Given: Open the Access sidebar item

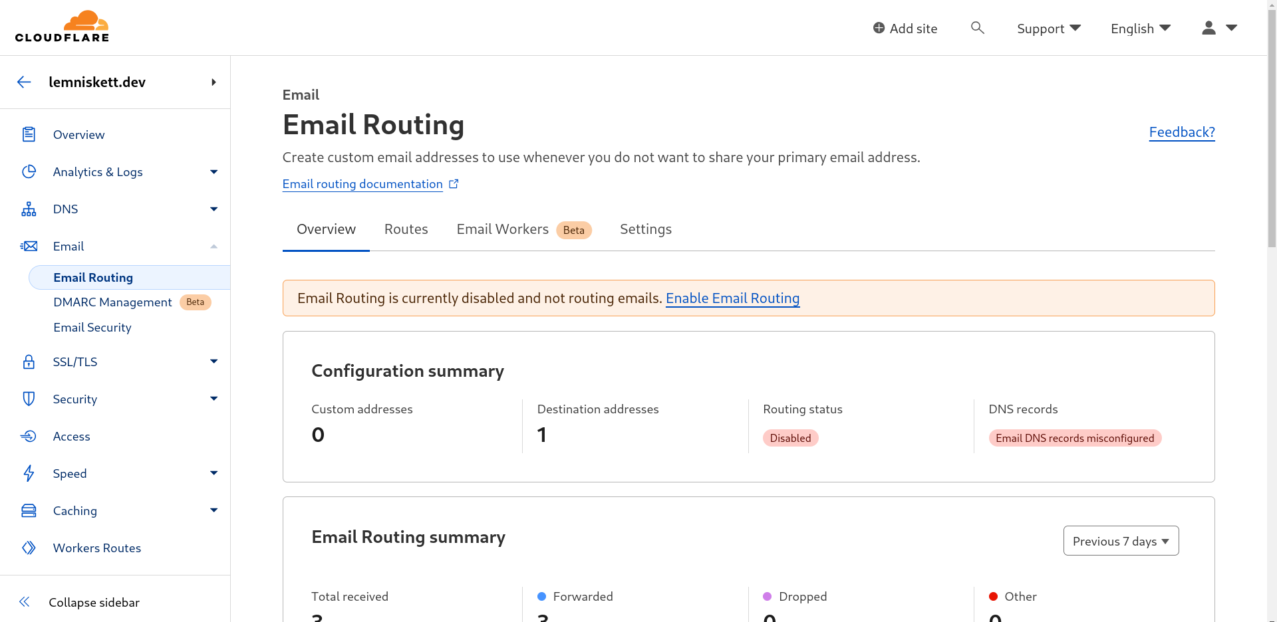Looking at the screenshot, I should point(71,437).
